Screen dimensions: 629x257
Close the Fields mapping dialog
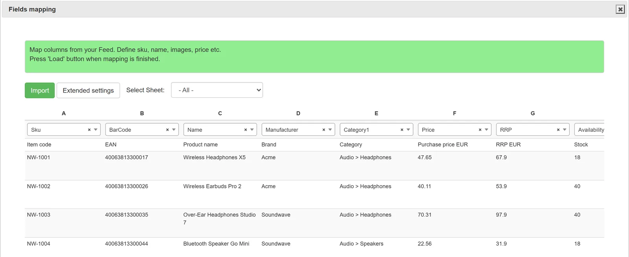620,9
